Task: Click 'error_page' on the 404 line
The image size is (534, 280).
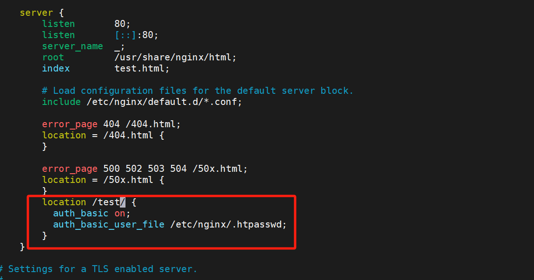Action: tap(70, 124)
